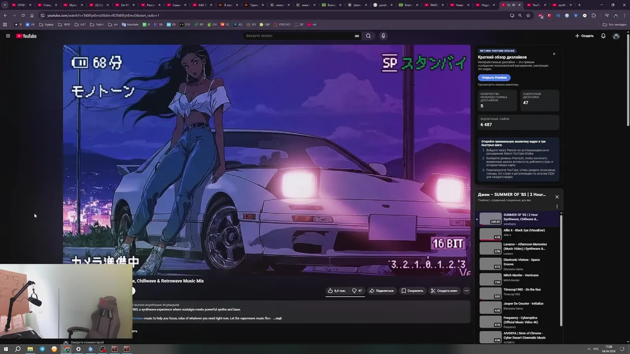Play AIVORYA Siren of Chrome

(517, 337)
